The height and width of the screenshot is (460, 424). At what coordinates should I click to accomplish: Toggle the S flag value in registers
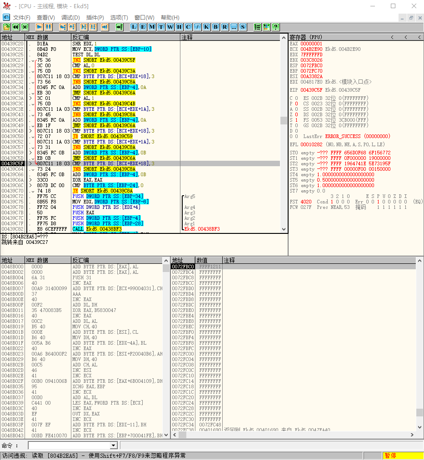296,120
